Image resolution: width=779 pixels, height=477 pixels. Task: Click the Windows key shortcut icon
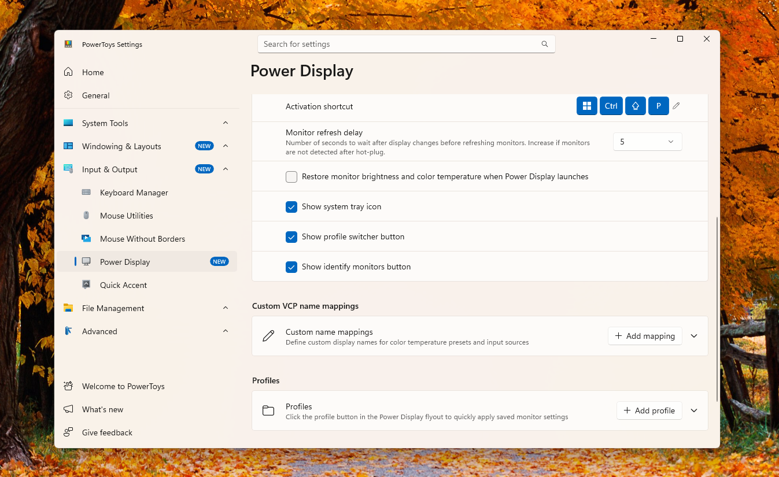[x=587, y=106]
